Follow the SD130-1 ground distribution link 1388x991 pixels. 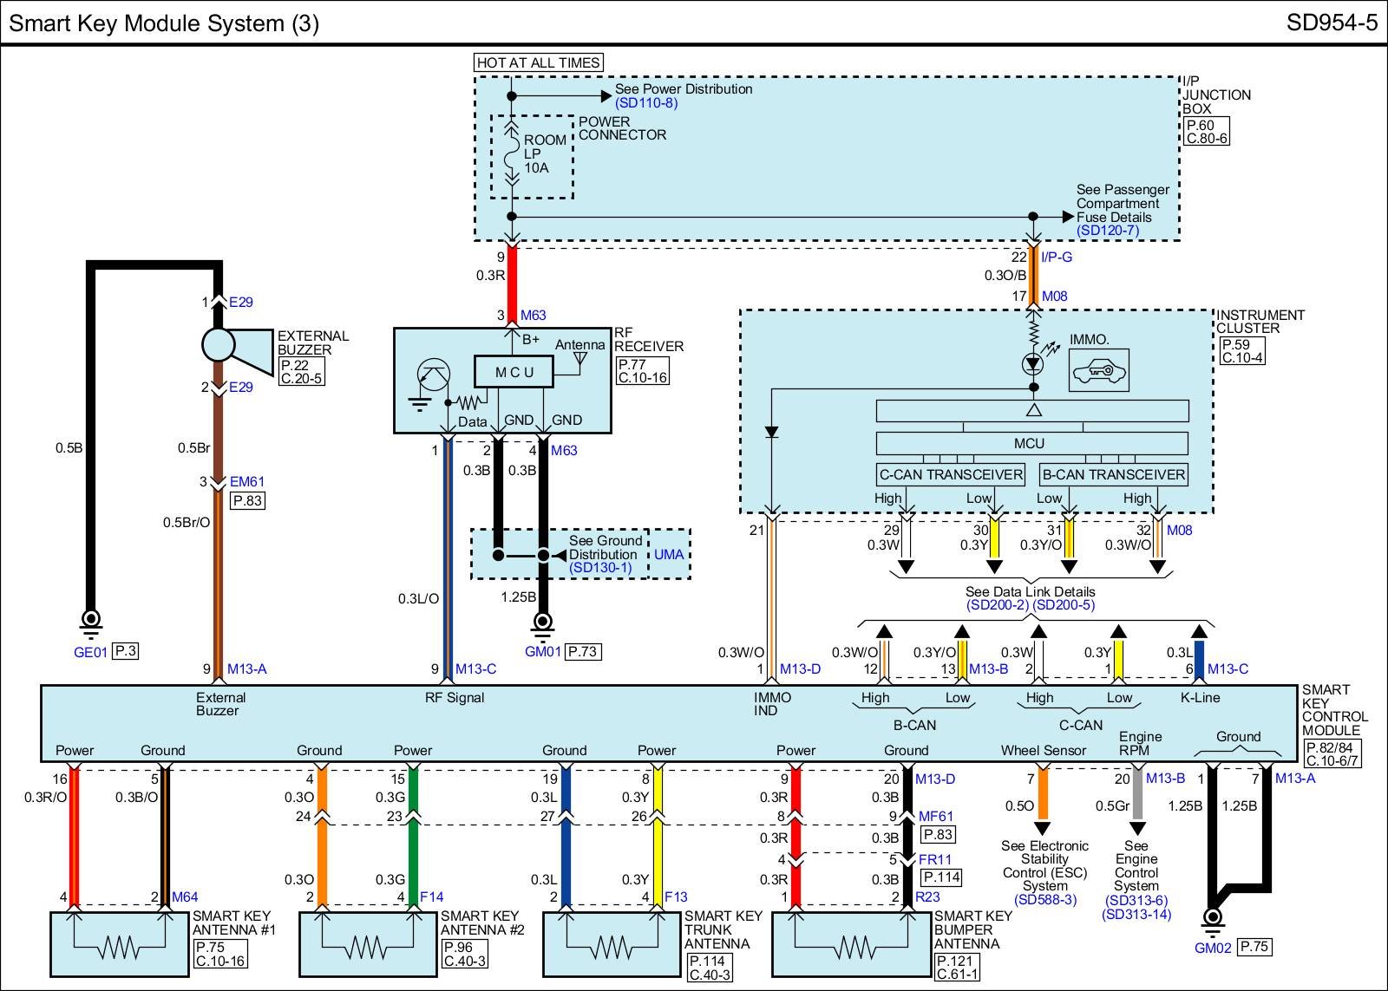pyautogui.click(x=600, y=569)
